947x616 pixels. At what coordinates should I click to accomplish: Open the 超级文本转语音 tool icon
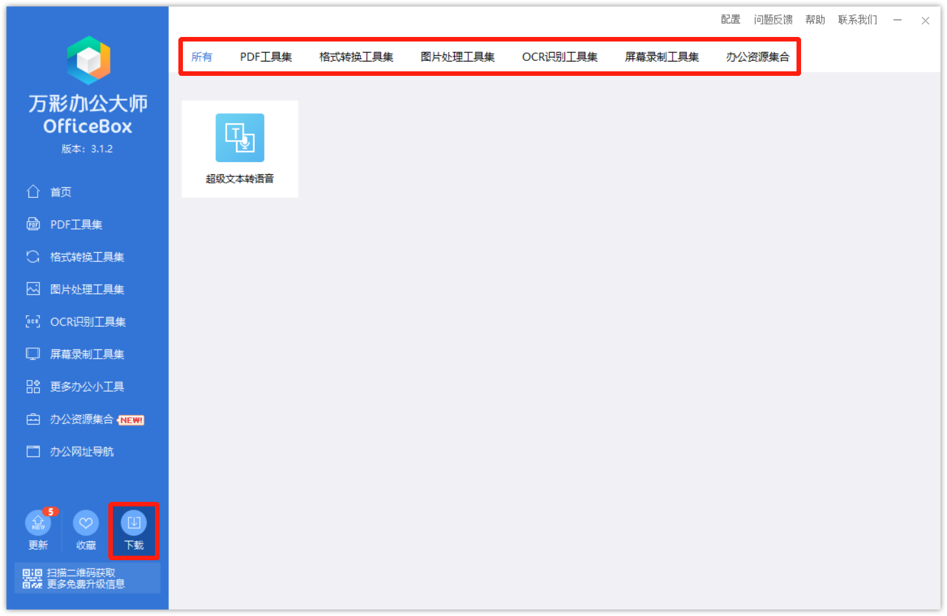240,137
